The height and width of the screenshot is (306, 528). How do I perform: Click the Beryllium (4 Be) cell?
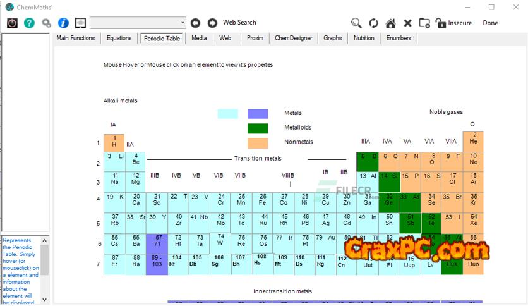coord(135,162)
